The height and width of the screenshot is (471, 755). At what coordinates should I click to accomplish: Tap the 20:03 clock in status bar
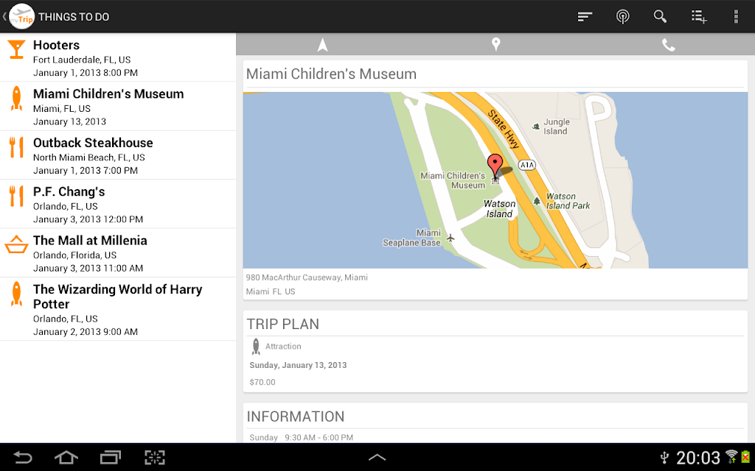tap(697, 458)
